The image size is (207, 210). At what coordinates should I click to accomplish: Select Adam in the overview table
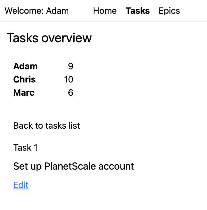pyautogui.click(x=25, y=66)
